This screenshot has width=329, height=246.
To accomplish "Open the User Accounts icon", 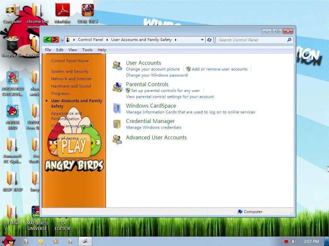I will [117, 66].
